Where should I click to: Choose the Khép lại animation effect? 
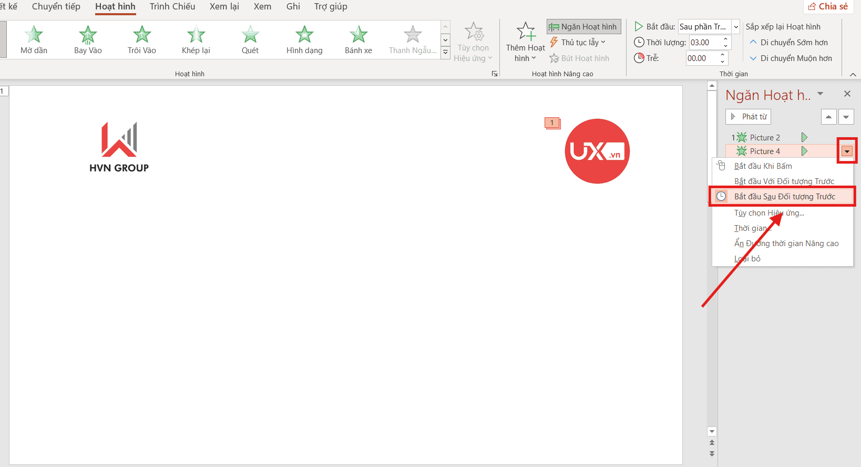(196, 40)
